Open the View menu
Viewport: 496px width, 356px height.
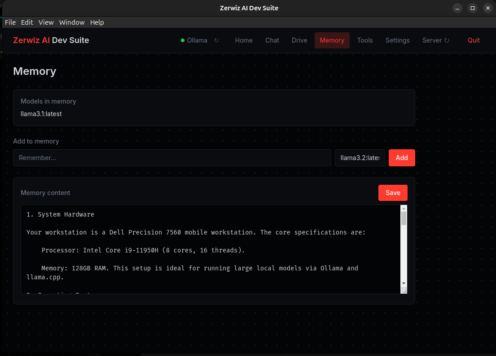tap(46, 22)
